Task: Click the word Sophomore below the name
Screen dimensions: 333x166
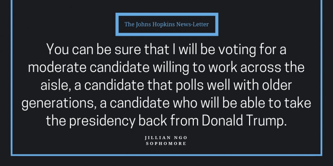Action: [x=166, y=143]
